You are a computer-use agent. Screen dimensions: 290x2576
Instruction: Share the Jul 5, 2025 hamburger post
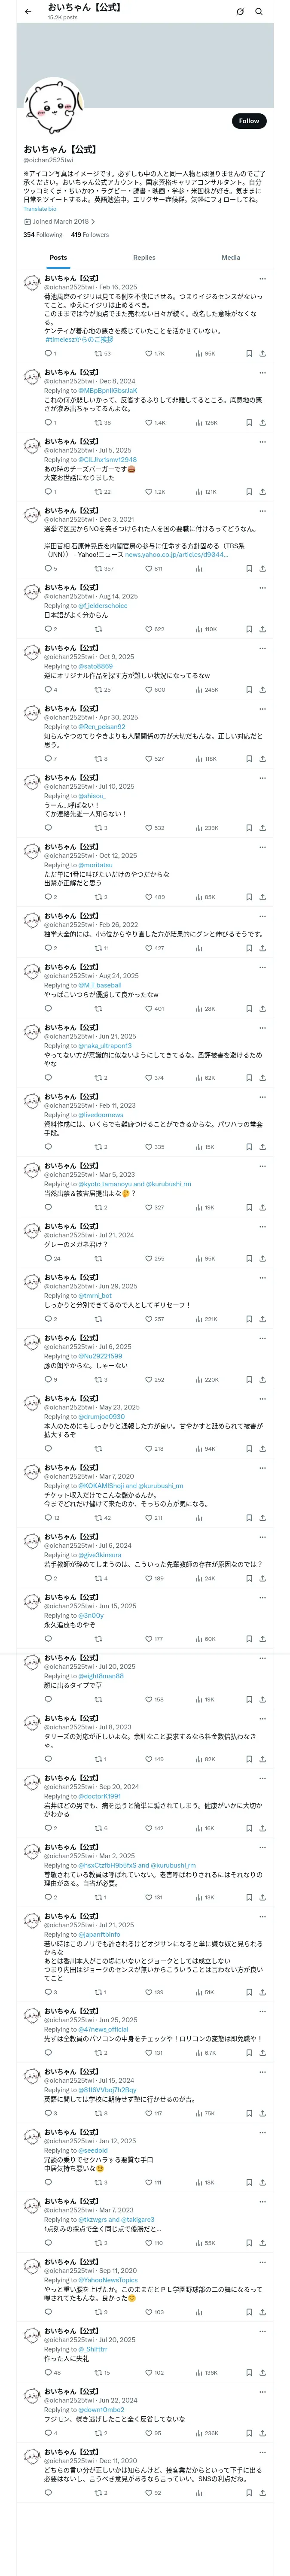(262, 492)
